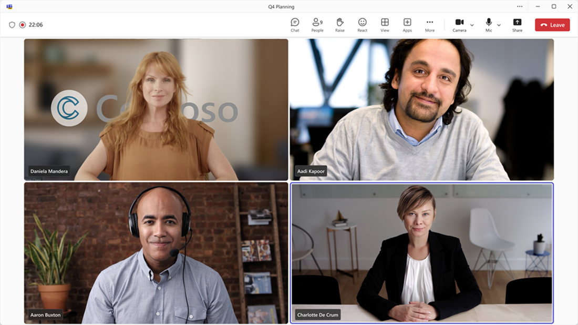Screen dimensions: 578x325
Task: Select Aadi Kapoor's video tile
Action: tap(422, 109)
